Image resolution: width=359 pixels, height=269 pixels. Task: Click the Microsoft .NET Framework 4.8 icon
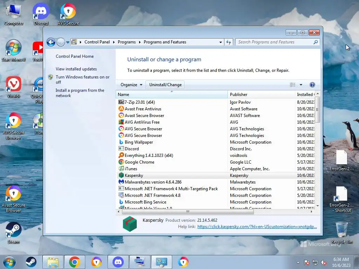point(121,195)
